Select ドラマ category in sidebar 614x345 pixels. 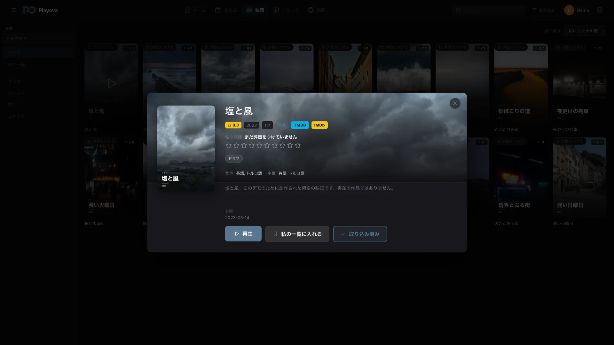pos(38,81)
